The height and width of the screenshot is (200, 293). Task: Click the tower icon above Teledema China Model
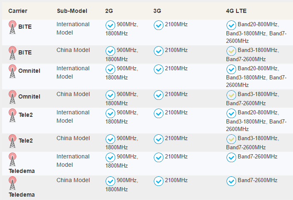tap(12, 183)
